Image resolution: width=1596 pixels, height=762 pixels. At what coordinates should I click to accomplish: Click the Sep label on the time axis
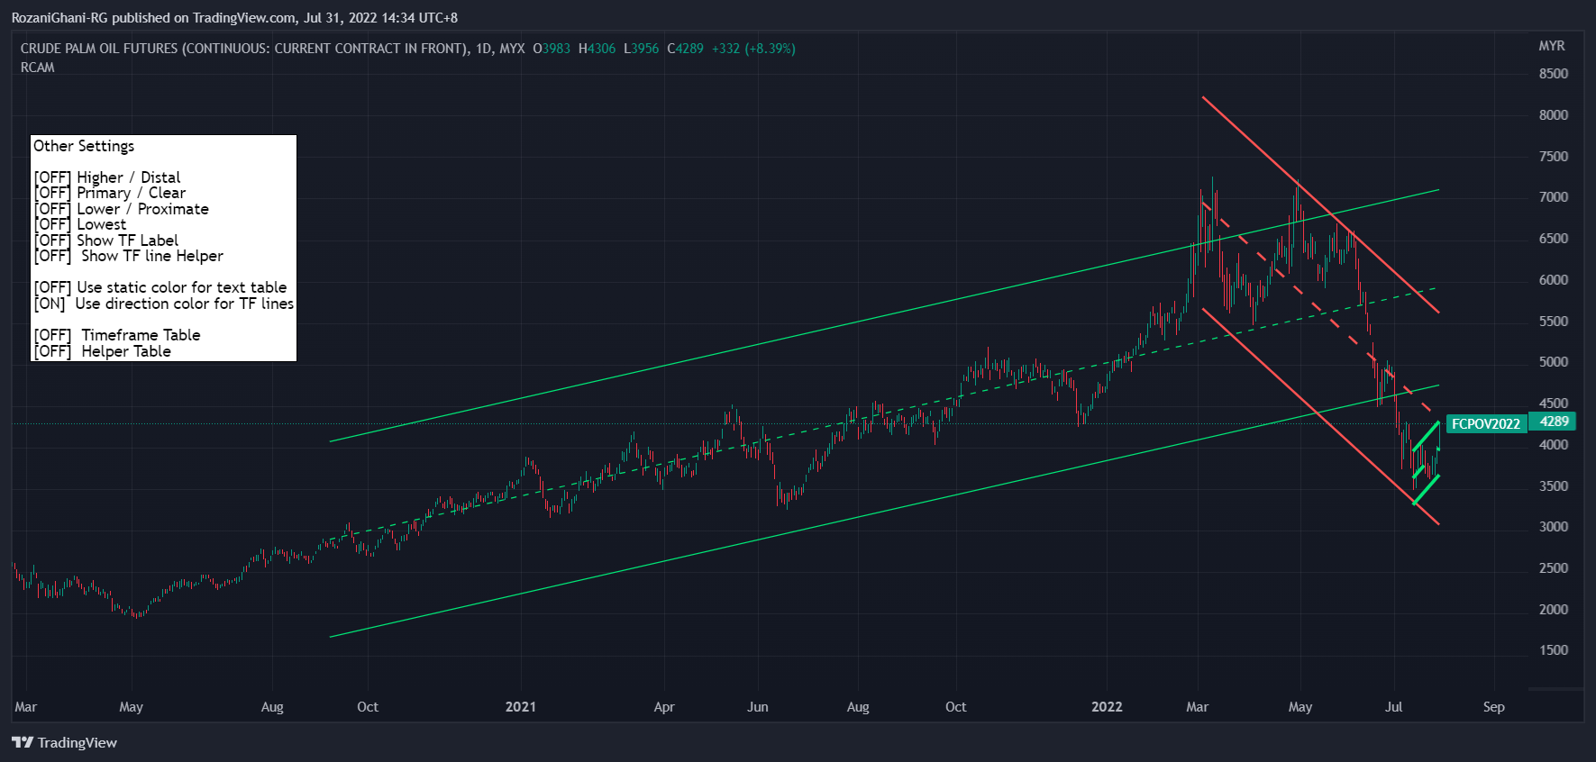tap(1494, 707)
